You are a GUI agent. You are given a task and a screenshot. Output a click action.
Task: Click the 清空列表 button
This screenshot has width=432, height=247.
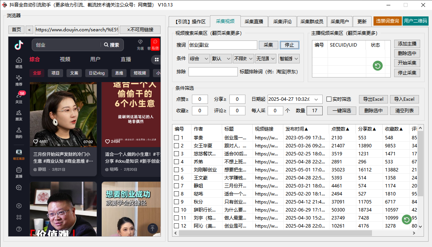[404, 111]
